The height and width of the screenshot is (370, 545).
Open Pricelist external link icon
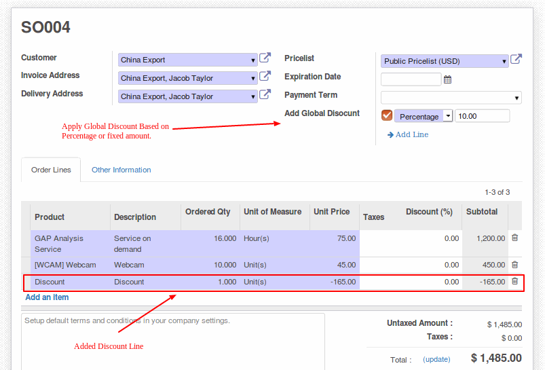516,59
